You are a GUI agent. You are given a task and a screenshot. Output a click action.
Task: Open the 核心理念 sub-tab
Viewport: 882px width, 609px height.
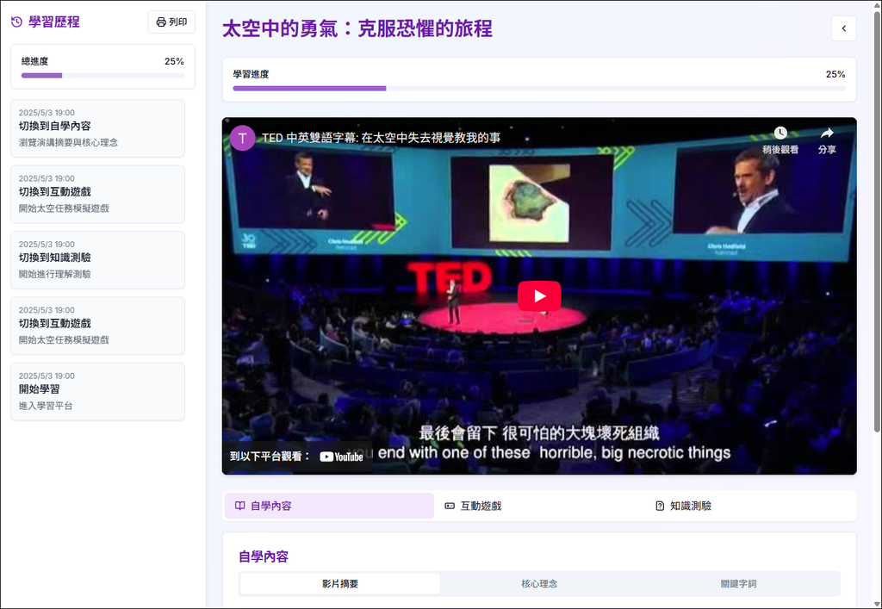(539, 584)
